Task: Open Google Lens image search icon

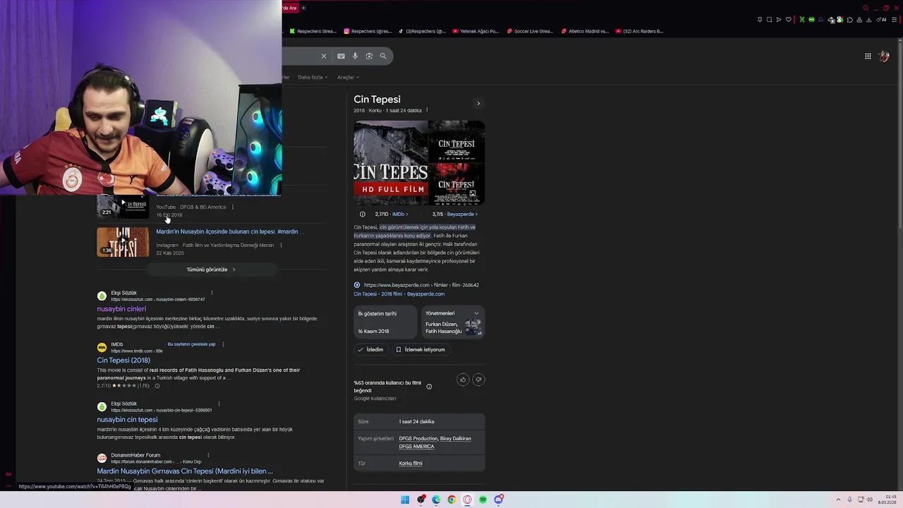Action: click(x=369, y=56)
